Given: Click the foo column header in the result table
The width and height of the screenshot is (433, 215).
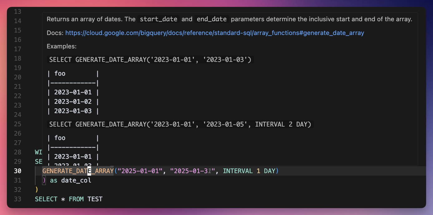Looking at the screenshot, I should click(61, 73).
